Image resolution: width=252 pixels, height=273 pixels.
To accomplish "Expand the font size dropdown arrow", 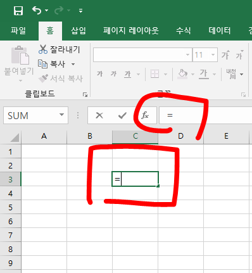I will coord(213,55).
